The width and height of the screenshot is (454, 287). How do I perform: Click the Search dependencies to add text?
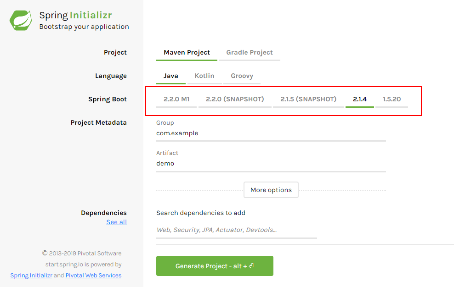pyautogui.click(x=201, y=213)
